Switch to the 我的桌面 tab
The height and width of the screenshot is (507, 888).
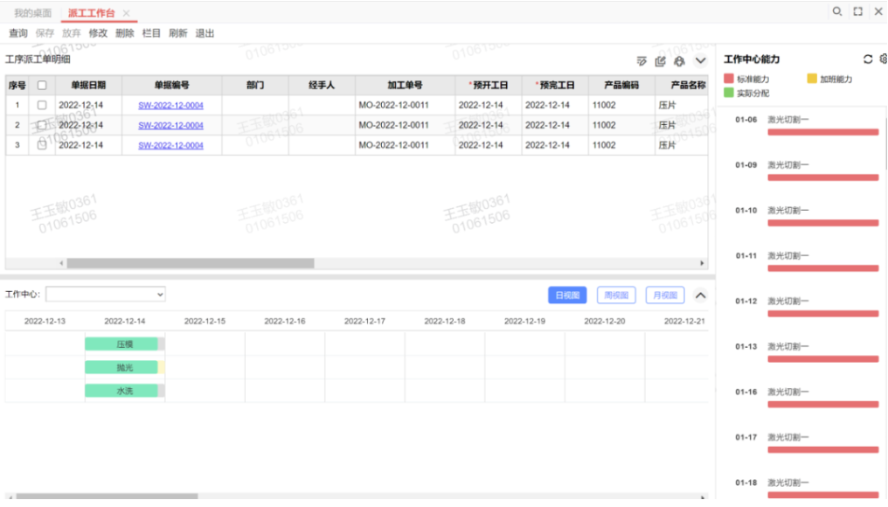32,13
